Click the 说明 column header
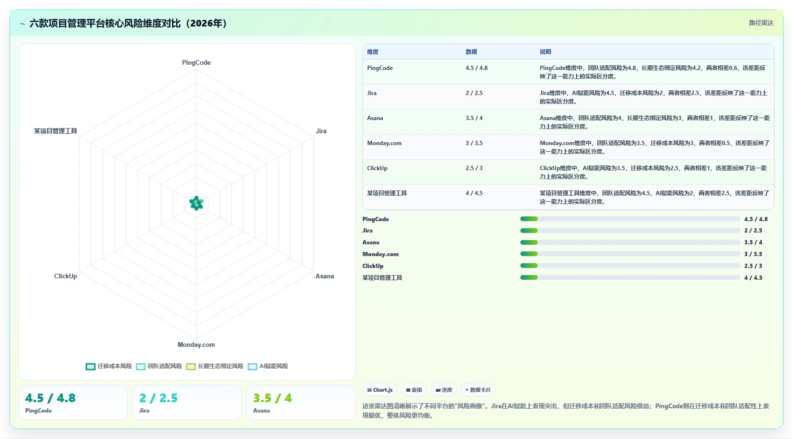The height and width of the screenshot is (439, 793). click(x=545, y=52)
